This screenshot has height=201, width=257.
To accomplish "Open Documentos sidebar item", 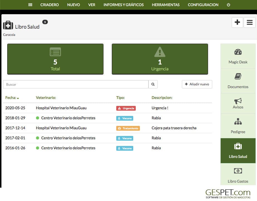I will [238, 81].
